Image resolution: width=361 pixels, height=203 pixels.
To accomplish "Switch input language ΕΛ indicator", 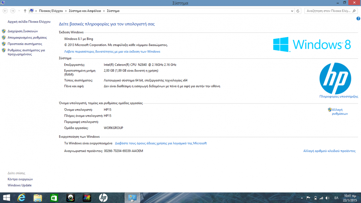I will coord(336,198).
